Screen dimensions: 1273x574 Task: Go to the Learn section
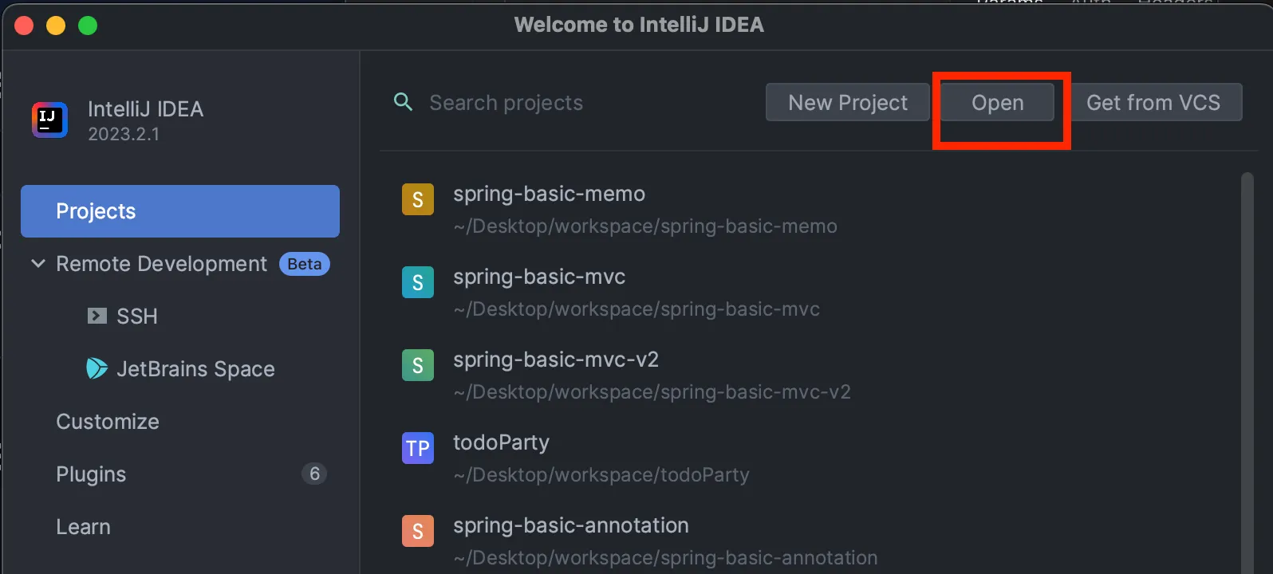tap(83, 527)
